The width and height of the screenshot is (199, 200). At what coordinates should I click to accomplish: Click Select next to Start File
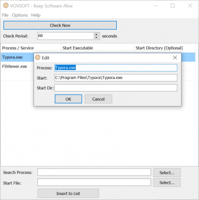click(167, 182)
